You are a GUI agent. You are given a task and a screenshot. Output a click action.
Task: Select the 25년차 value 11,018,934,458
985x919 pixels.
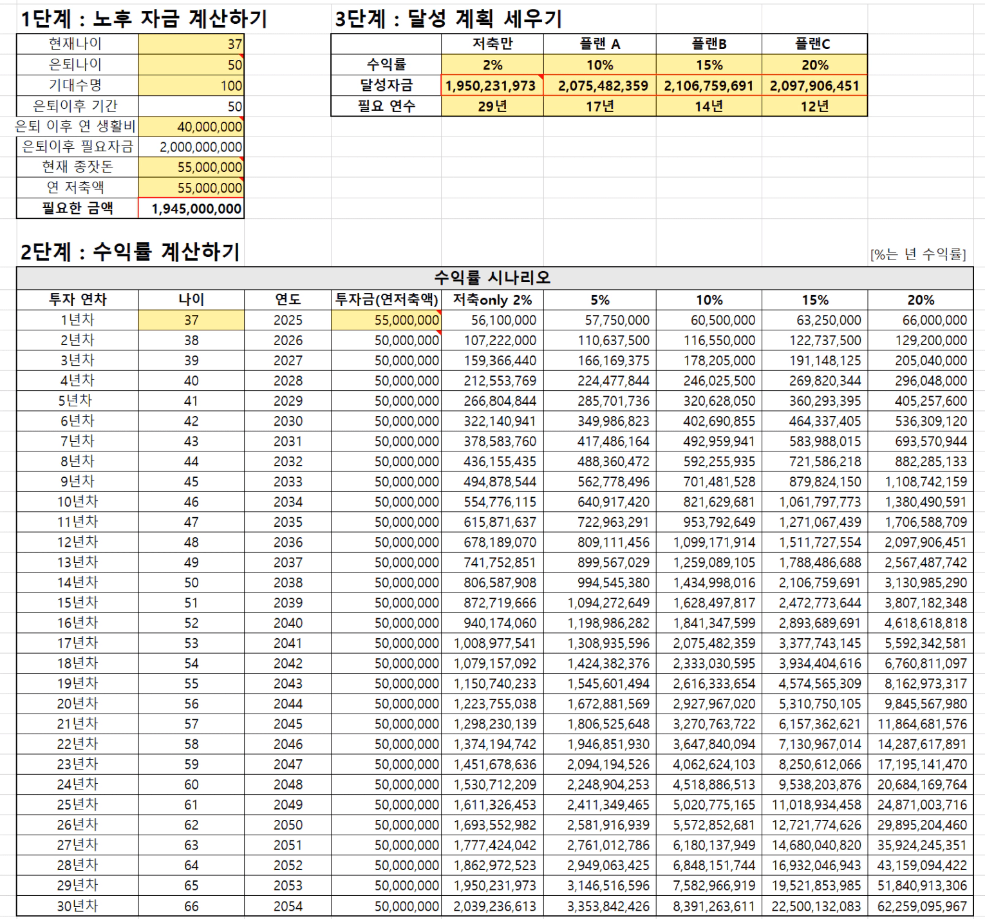point(815,805)
